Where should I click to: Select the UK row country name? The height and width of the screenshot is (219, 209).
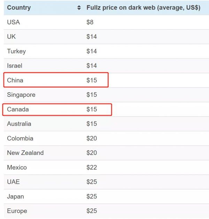point(11,37)
